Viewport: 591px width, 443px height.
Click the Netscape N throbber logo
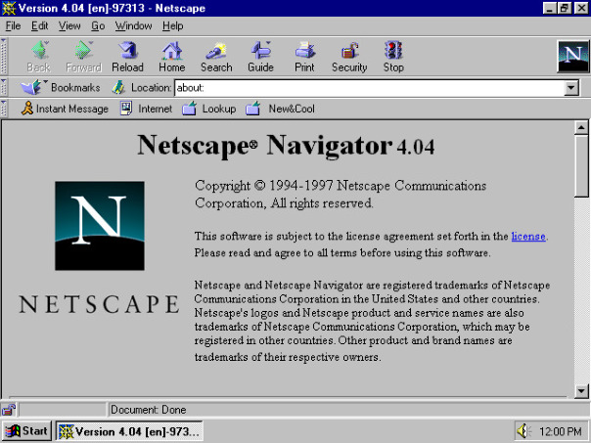tap(573, 57)
